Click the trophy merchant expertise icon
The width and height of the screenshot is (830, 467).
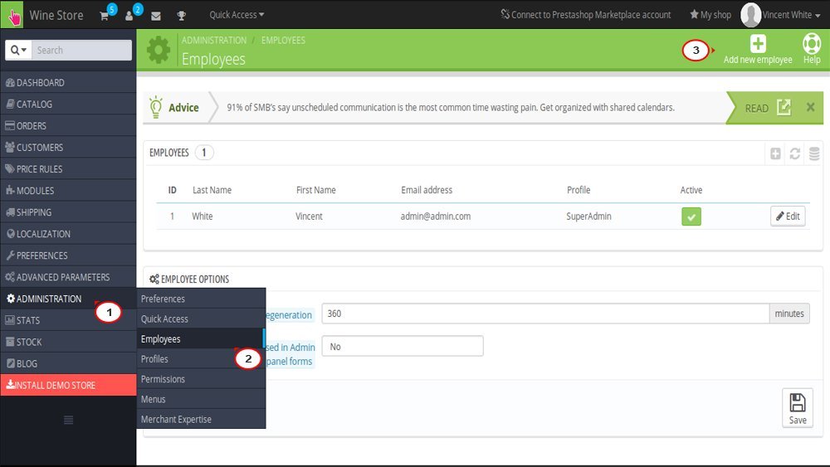pos(181,16)
